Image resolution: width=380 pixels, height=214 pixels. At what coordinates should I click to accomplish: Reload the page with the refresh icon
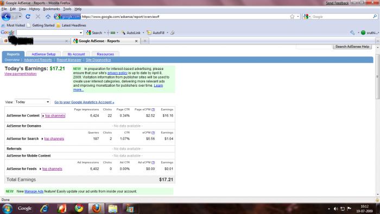pos(28,16)
